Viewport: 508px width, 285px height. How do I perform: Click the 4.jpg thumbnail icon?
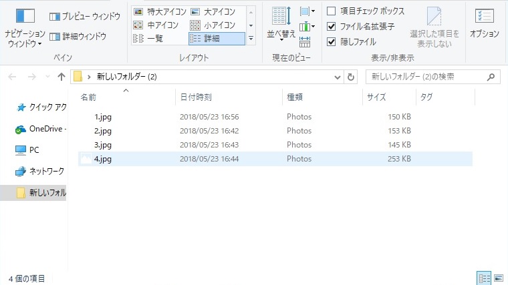(86, 158)
